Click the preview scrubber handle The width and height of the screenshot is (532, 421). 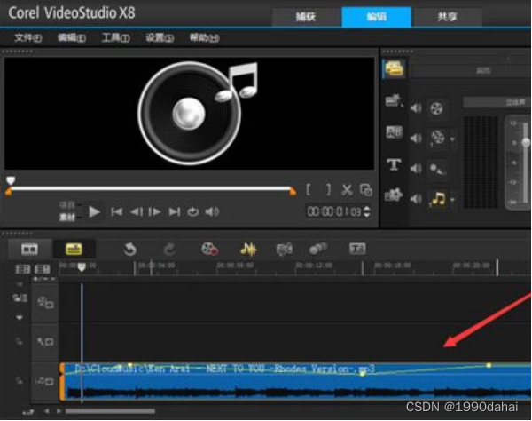point(11,180)
